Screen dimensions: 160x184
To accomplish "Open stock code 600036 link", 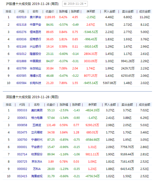I will (x=21, y=39).
